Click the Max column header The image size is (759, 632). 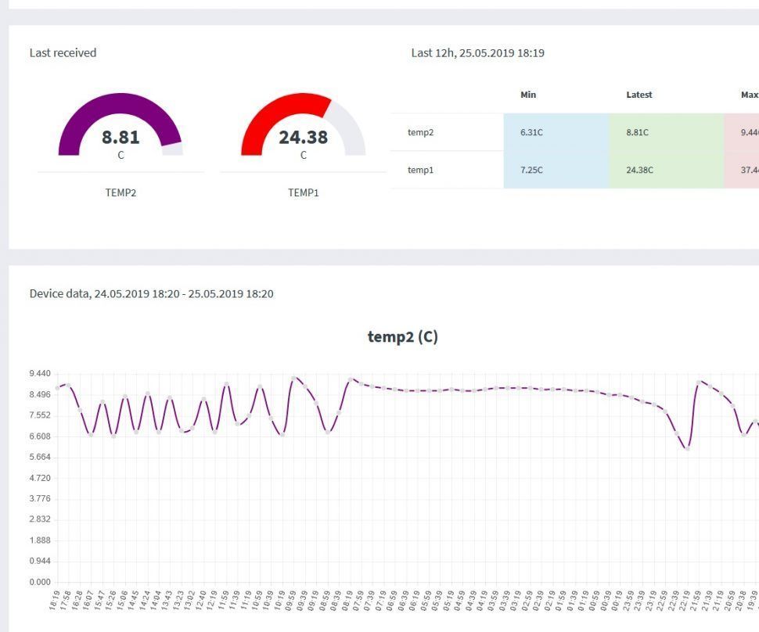pyautogui.click(x=750, y=95)
